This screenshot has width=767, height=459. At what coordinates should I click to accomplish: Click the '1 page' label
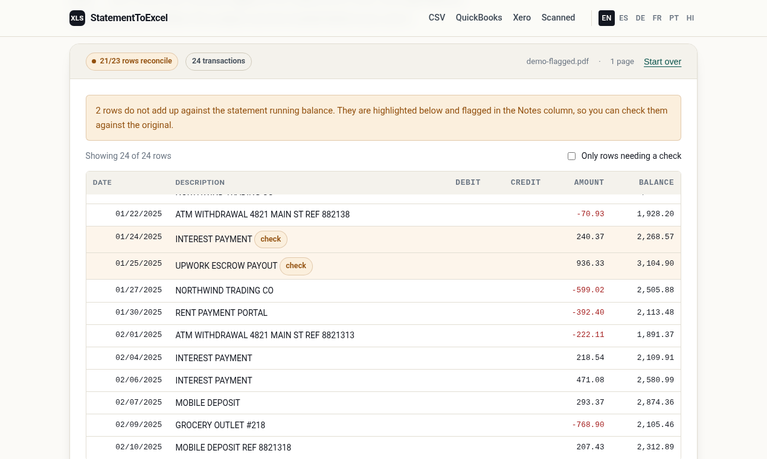point(622,62)
